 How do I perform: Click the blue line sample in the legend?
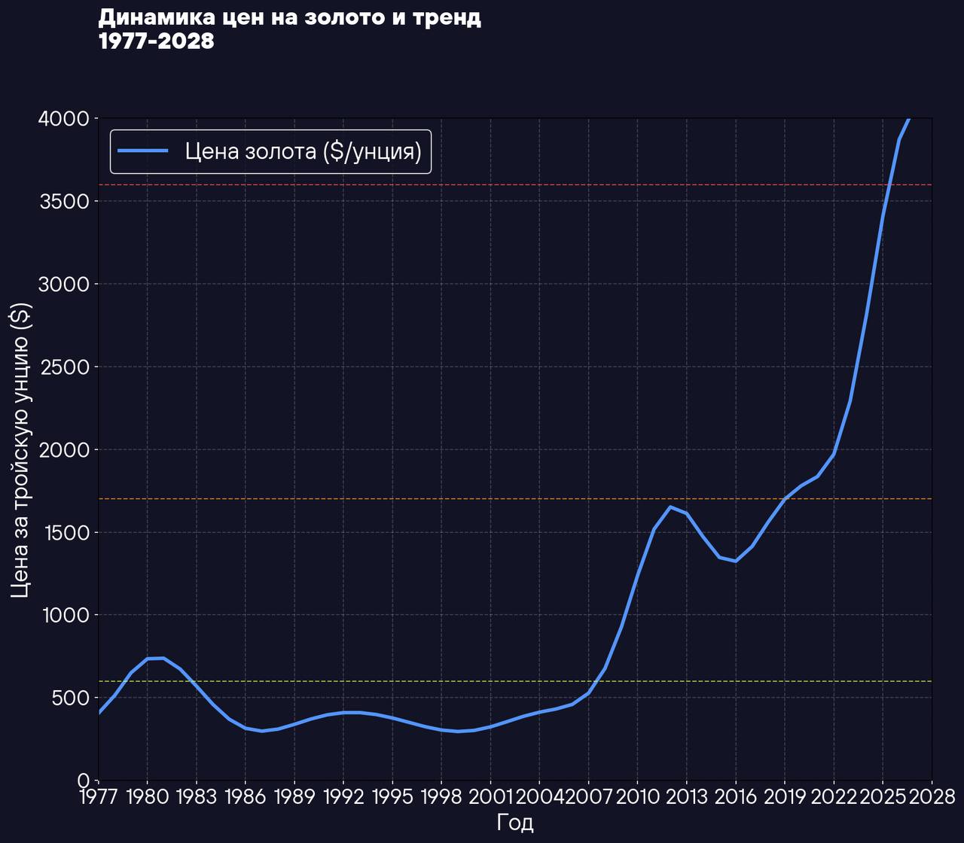click(x=143, y=151)
